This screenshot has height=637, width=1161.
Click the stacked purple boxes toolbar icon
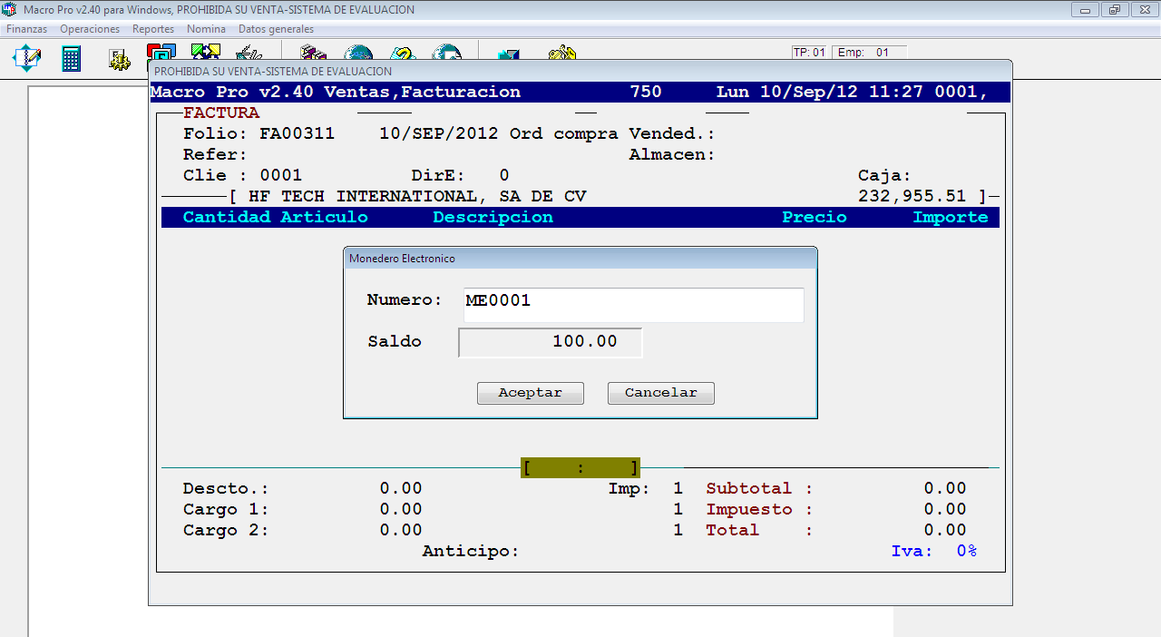click(x=313, y=53)
